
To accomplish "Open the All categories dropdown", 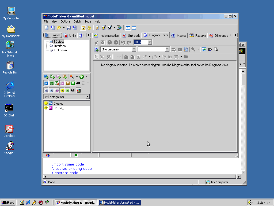I will 87,97.
